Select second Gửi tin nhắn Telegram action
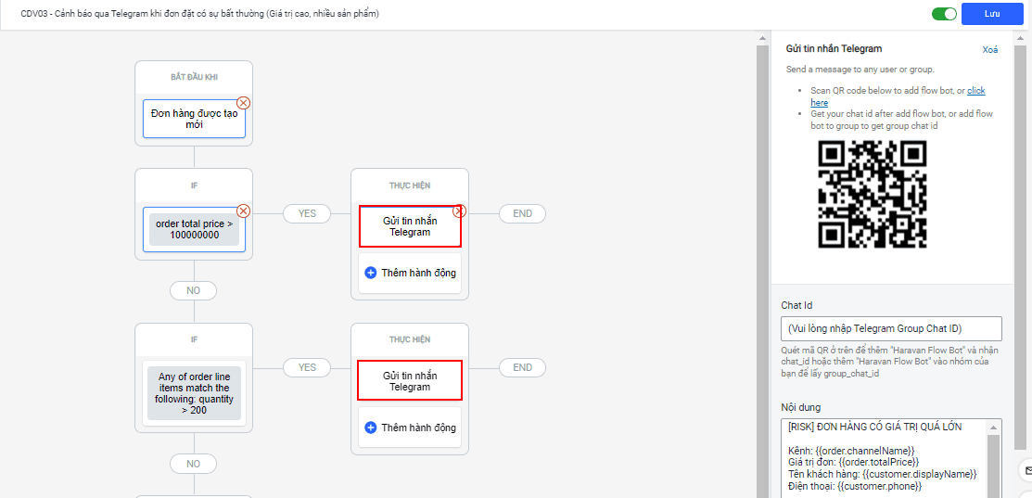 click(x=409, y=381)
